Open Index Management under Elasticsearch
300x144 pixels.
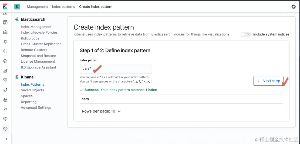[x=36, y=27]
